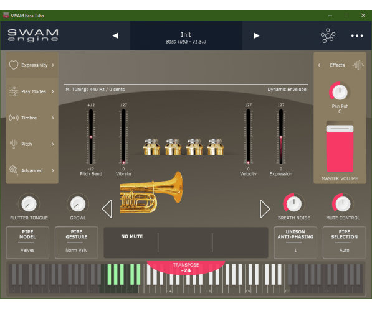Open the Play Modes section
The image size is (372, 309).
[32, 91]
